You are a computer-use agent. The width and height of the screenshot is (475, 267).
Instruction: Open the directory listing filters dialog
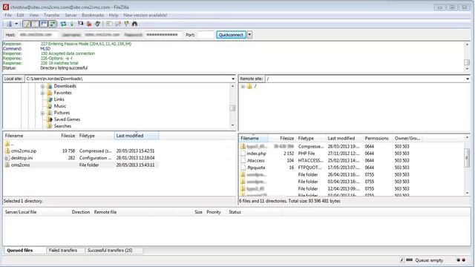point(109,24)
